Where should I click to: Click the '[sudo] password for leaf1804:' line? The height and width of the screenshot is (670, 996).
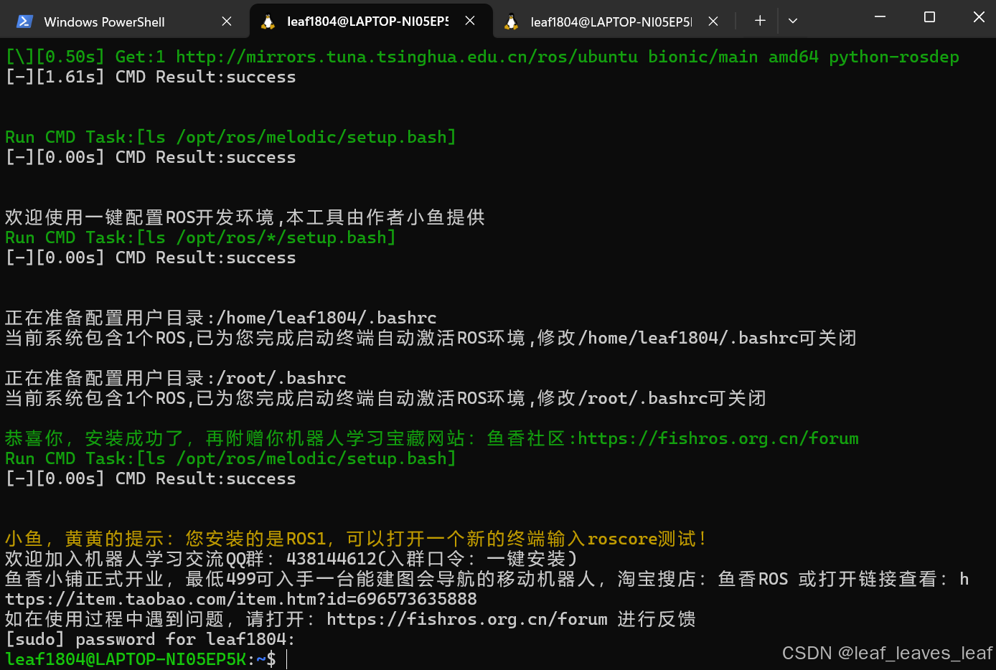pyautogui.click(x=150, y=639)
